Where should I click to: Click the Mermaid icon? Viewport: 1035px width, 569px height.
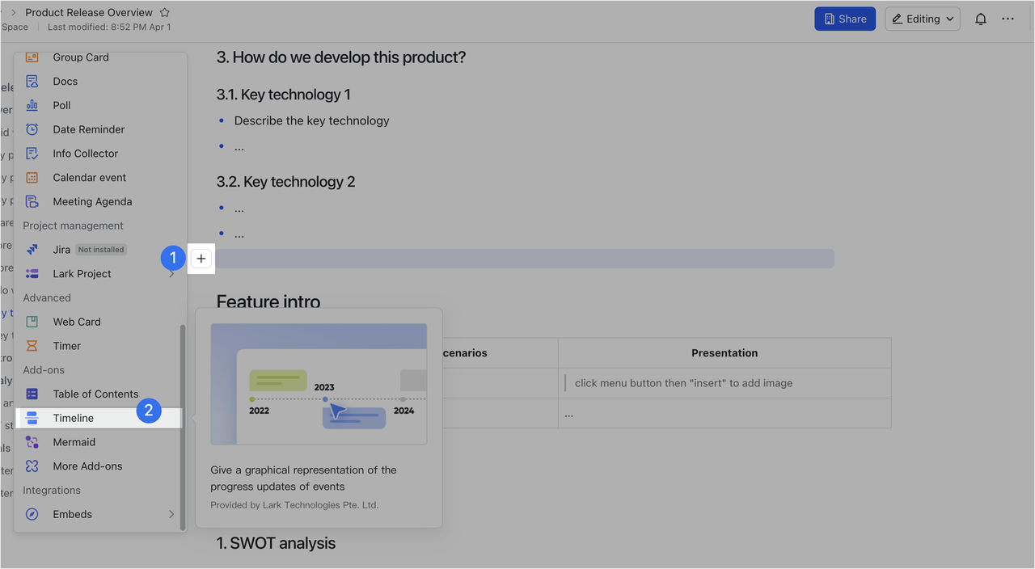coord(32,442)
